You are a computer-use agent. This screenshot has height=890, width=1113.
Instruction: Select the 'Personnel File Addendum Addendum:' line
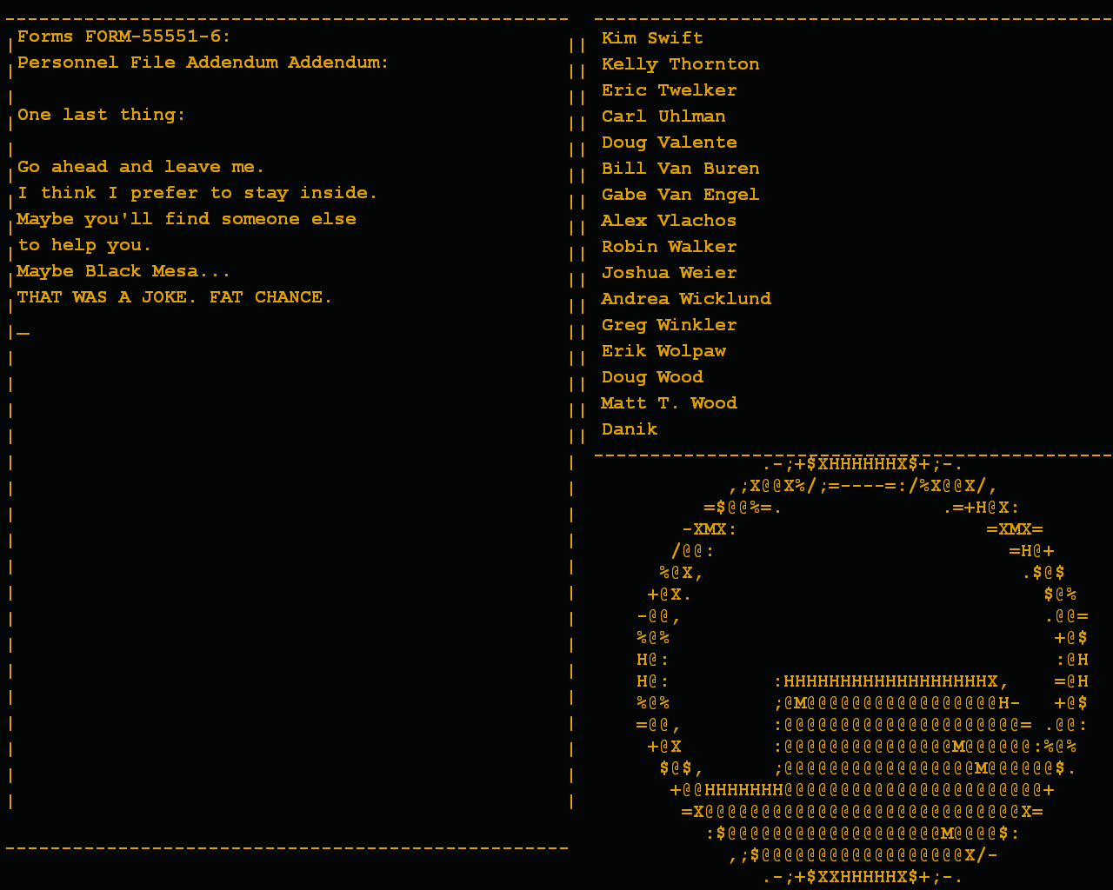(x=203, y=63)
